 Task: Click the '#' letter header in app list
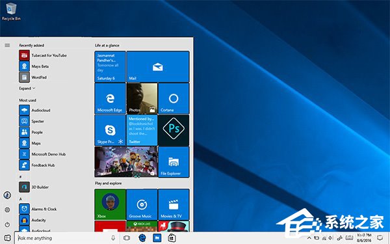[20, 177]
